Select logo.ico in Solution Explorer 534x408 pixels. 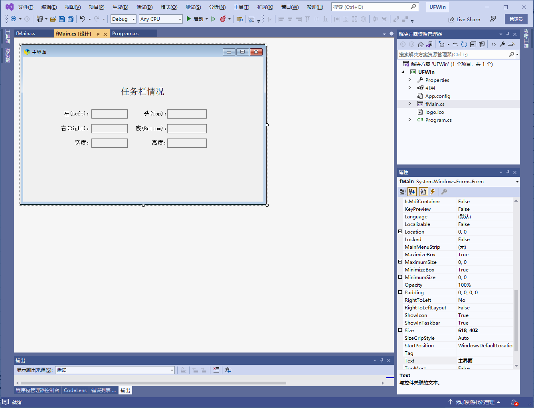coord(434,112)
